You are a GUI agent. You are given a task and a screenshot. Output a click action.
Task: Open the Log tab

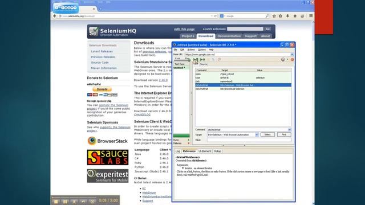pos(178,151)
